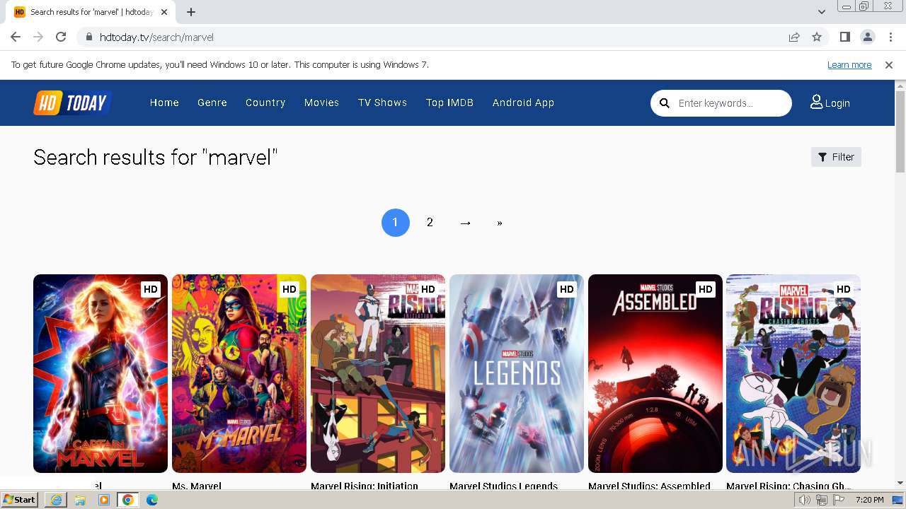Open Chrome three-dot menu
This screenshot has height=509, width=906.
tap(890, 37)
